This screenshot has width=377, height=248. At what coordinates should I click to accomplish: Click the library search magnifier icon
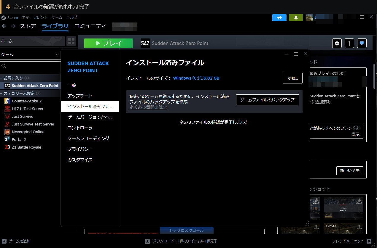coord(4,66)
